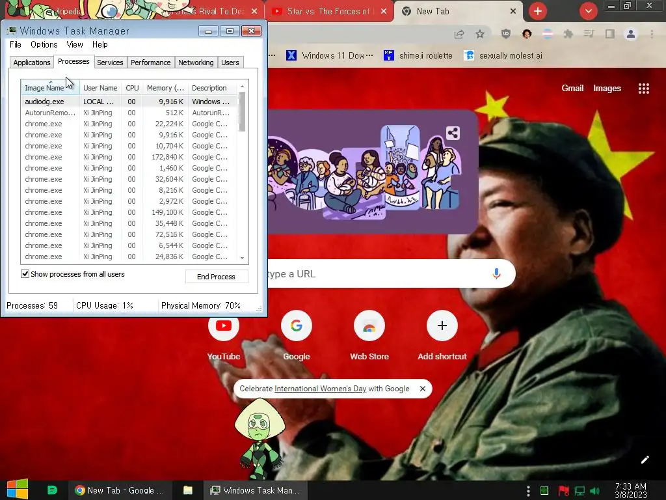Switch to the Applications tab
Viewport: 666px width, 500px height.
click(x=31, y=62)
